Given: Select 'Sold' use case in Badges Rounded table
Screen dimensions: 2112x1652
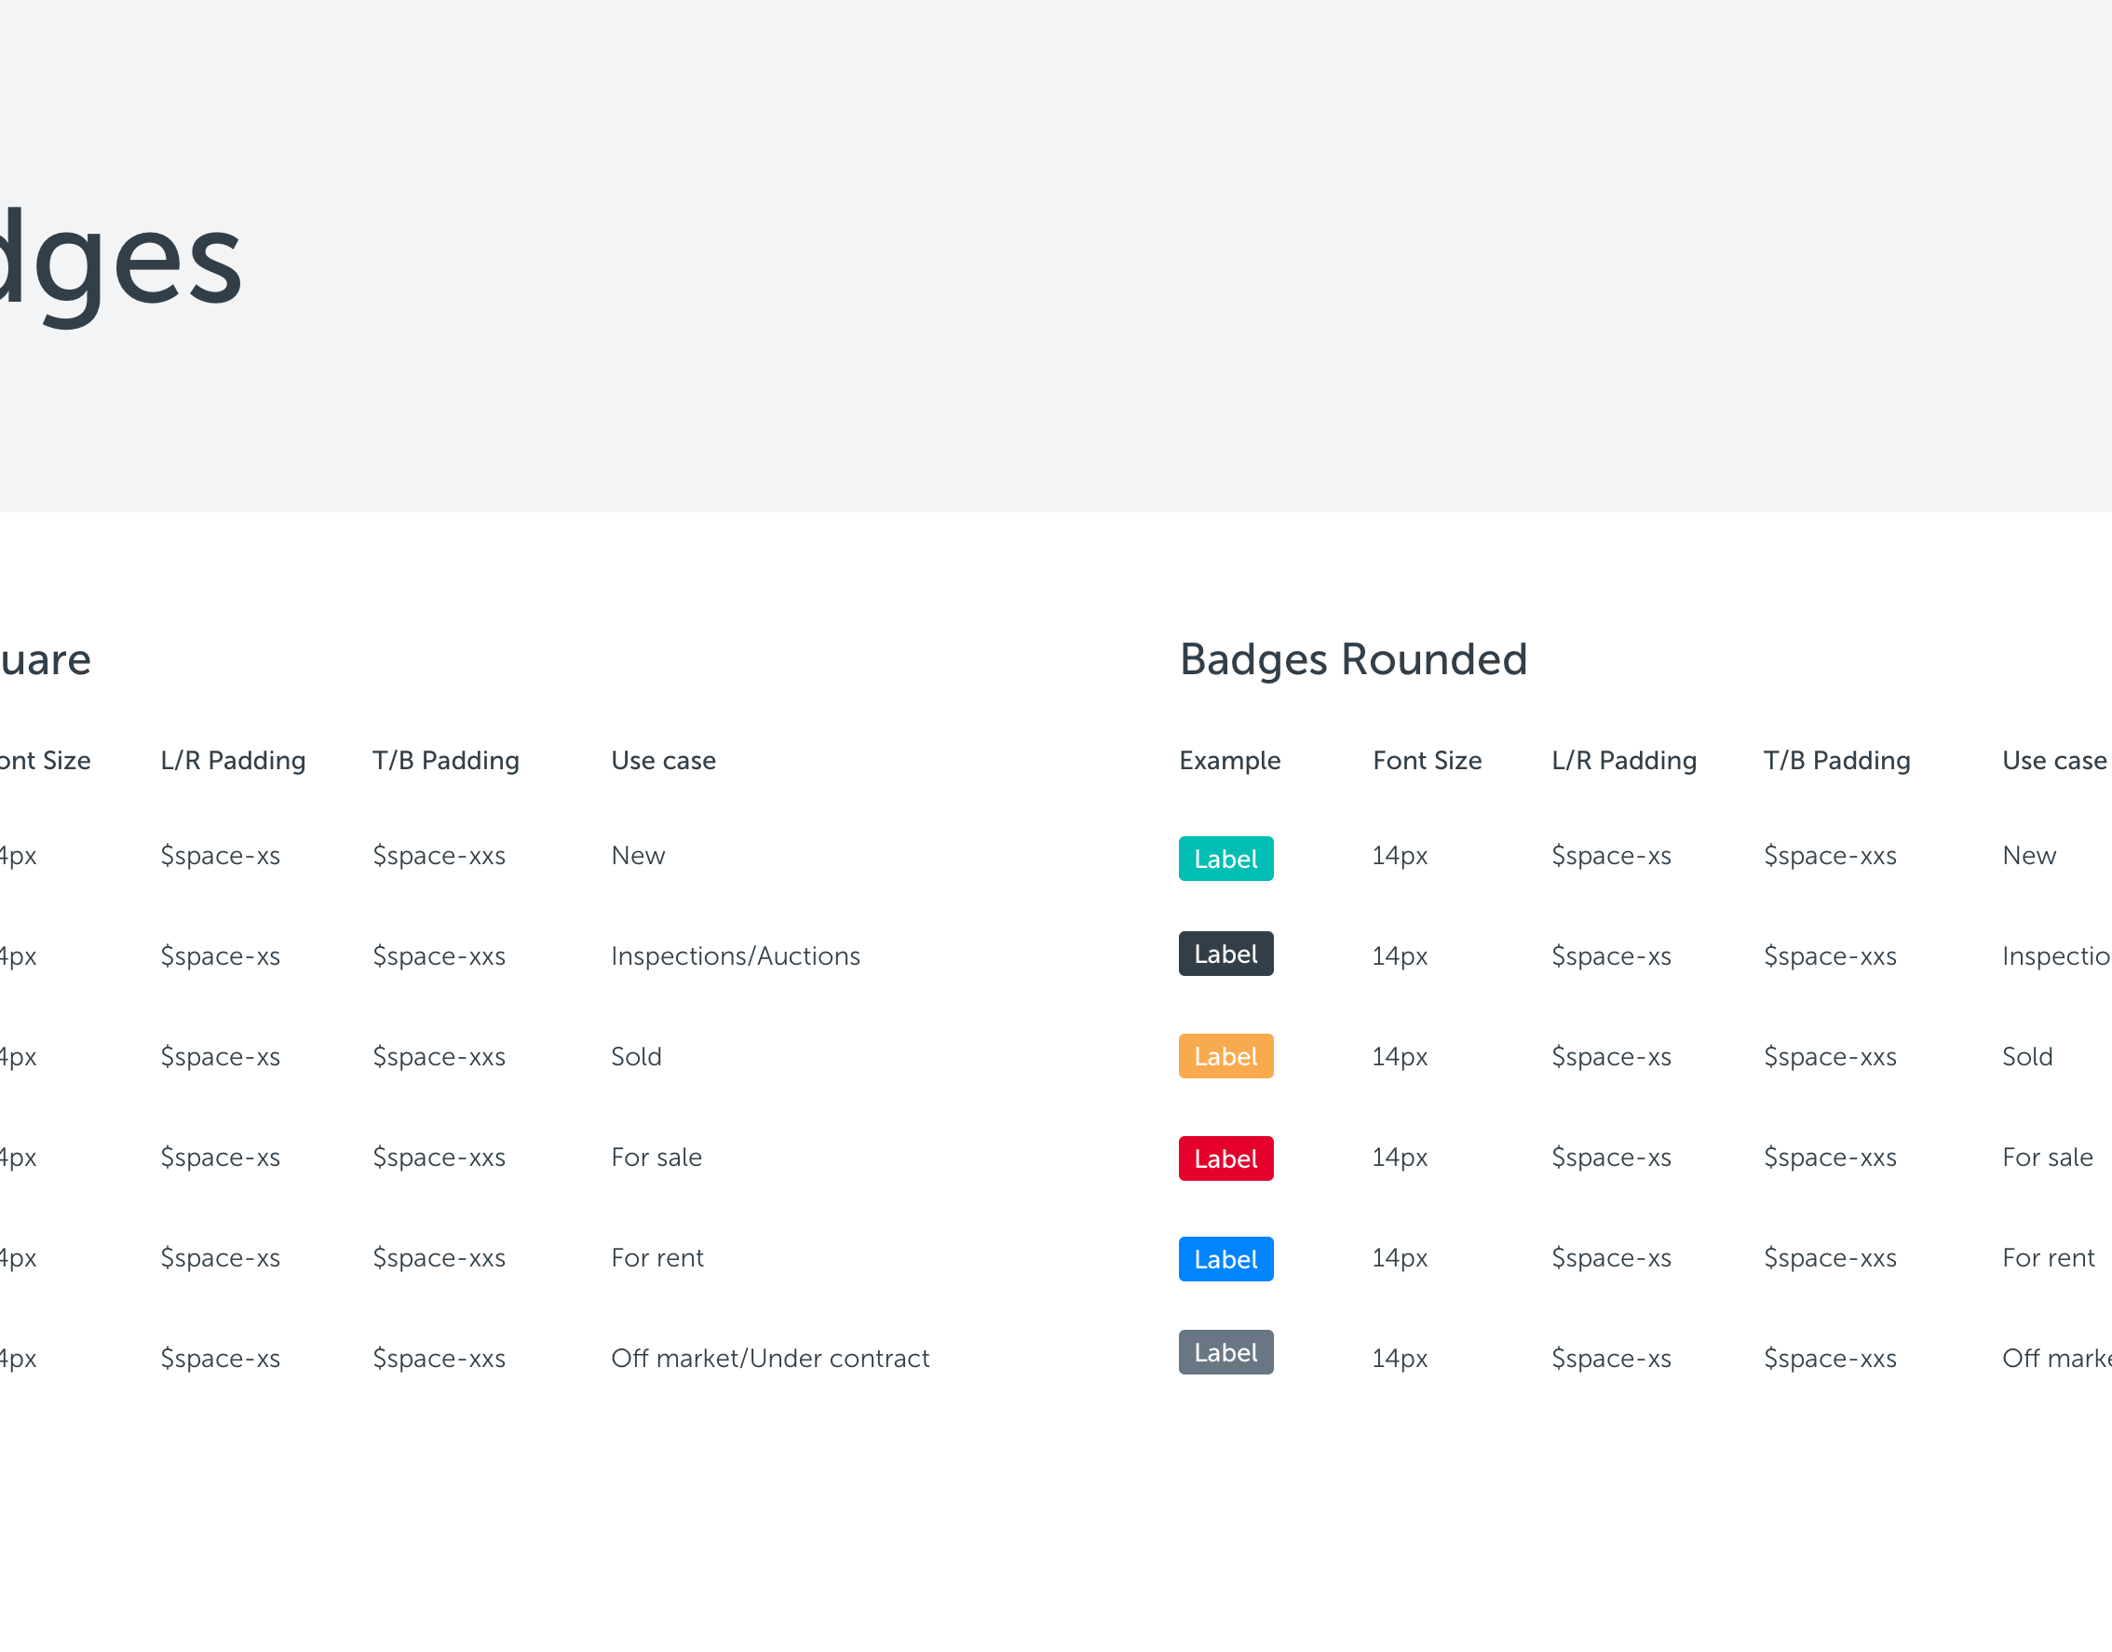Looking at the screenshot, I should pos(2027,1056).
